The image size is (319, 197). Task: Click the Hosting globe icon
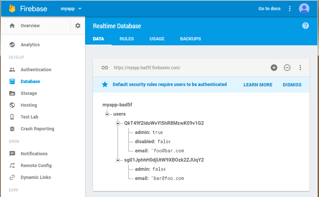pyautogui.click(x=12, y=105)
